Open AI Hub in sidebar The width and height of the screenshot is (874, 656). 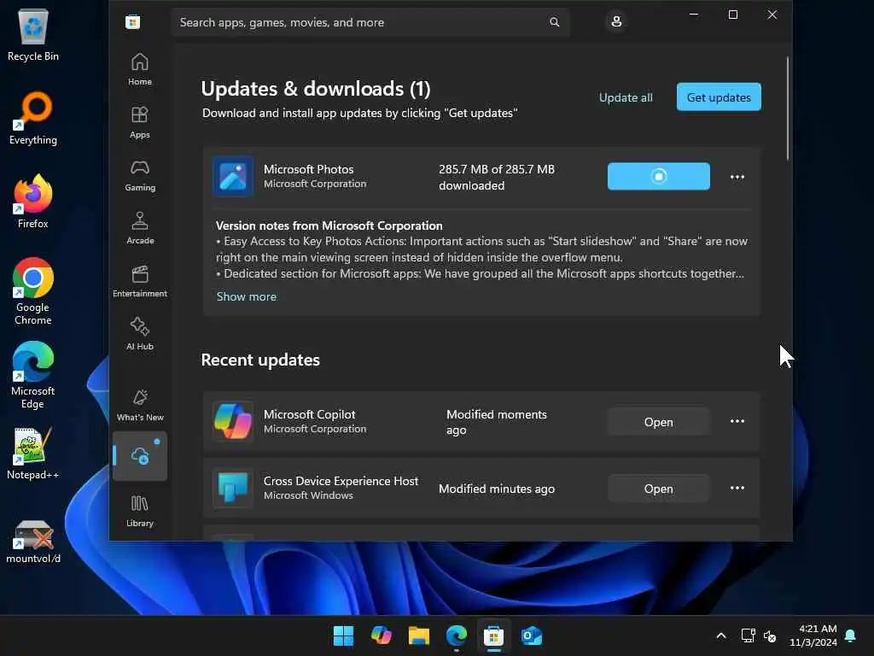[140, 334]
